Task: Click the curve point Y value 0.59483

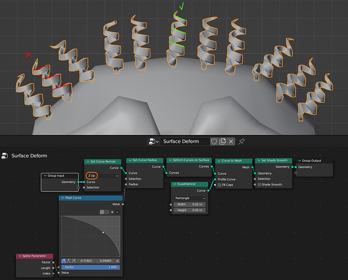Action: point(105,261)
